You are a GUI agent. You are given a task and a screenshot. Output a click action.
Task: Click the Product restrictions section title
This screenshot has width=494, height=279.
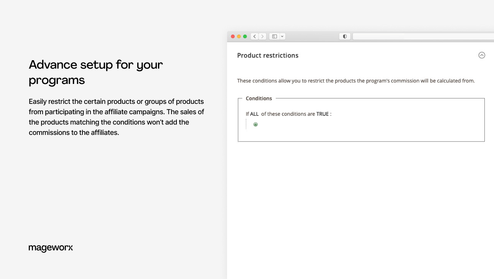[x=267, y=56]
